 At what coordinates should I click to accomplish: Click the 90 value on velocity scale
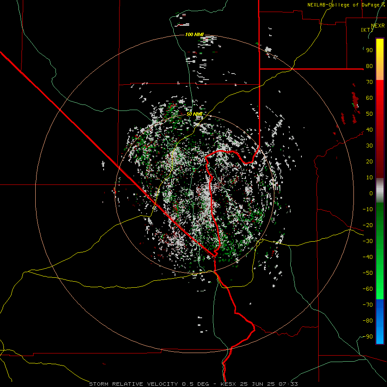[369, 50]
